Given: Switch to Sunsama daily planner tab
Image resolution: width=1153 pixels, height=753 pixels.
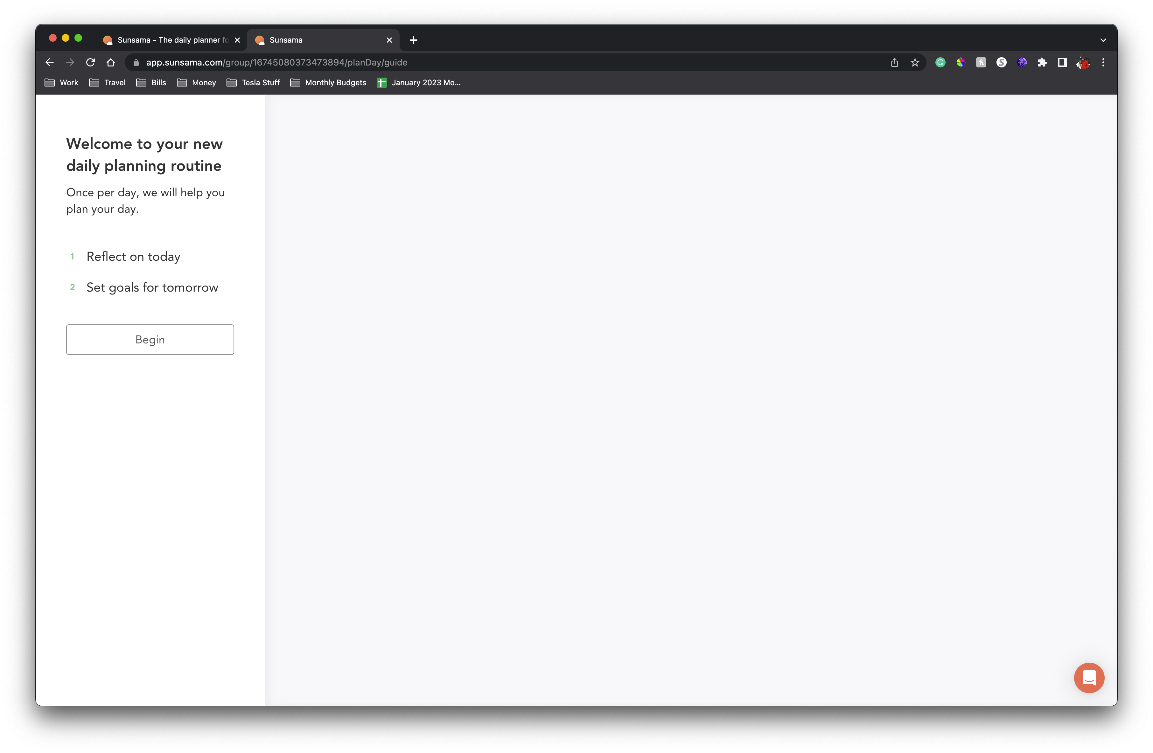Looking at the screenshot, I should [x=167, y=40].
